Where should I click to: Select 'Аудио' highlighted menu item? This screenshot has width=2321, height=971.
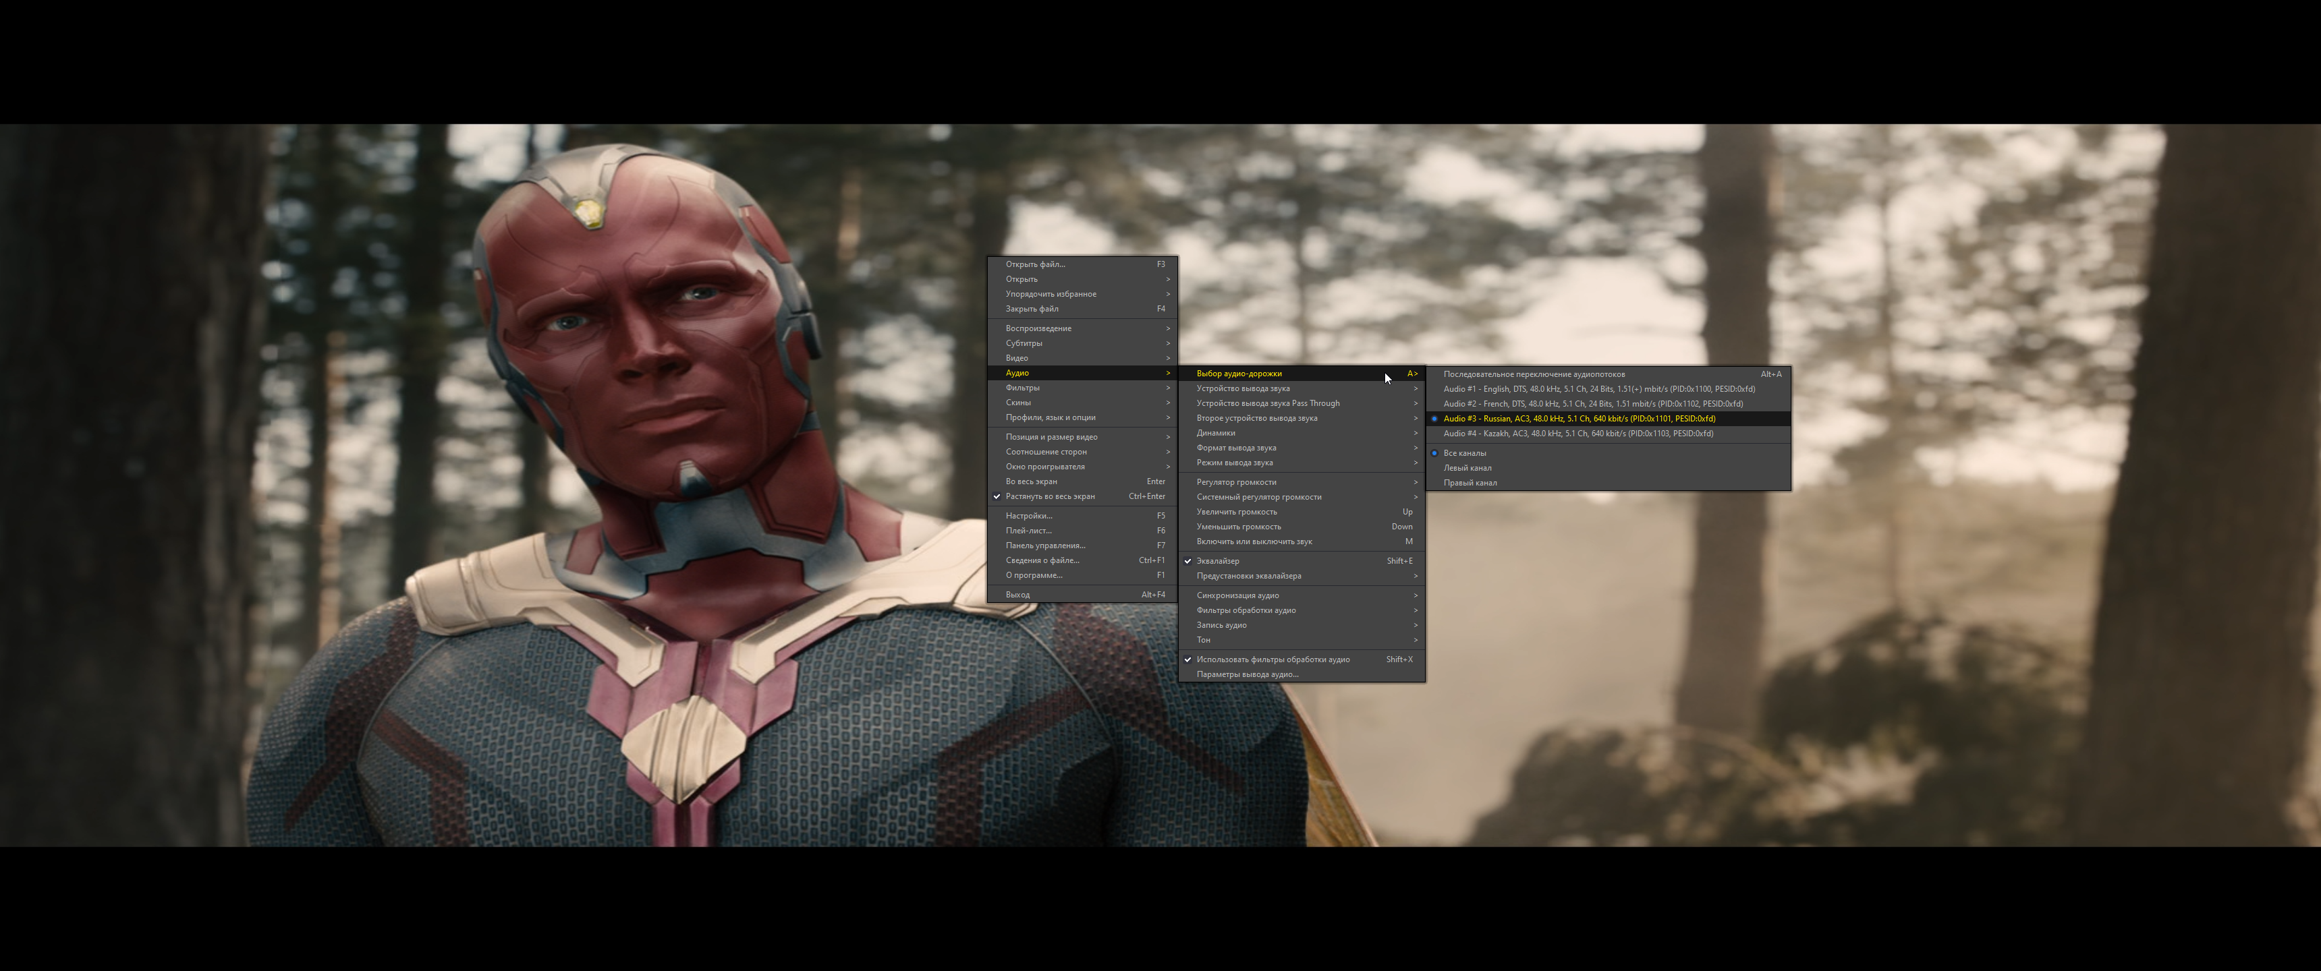pyautogui.click(x=1082, y=373)
